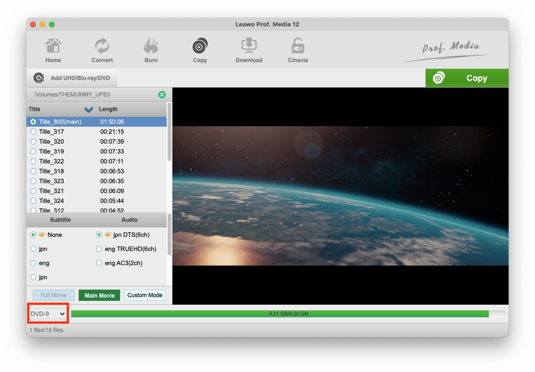Image resolution: width=535 pixels, height=372 pixels.
Task: Choose subtitle option None
Action: (x=33, y=235)
